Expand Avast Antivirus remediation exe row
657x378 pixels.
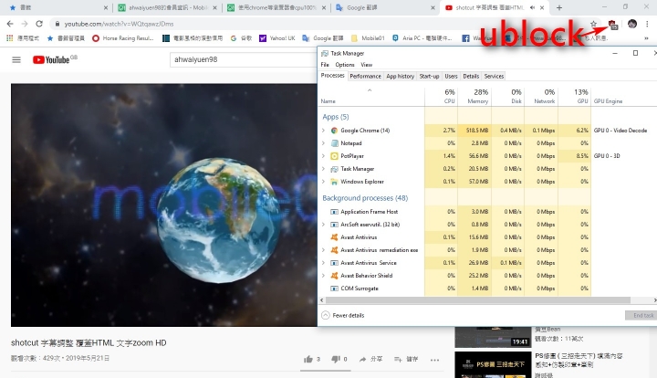click(323, 250)
